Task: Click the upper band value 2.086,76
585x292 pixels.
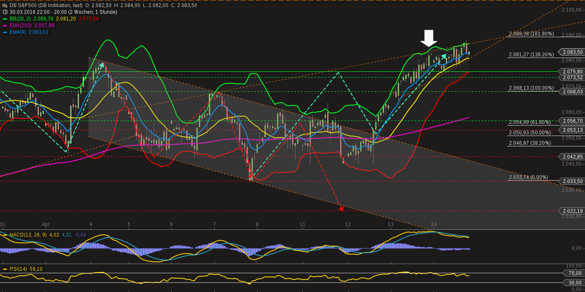Action: pyautogui.click(x=43, y=19)
